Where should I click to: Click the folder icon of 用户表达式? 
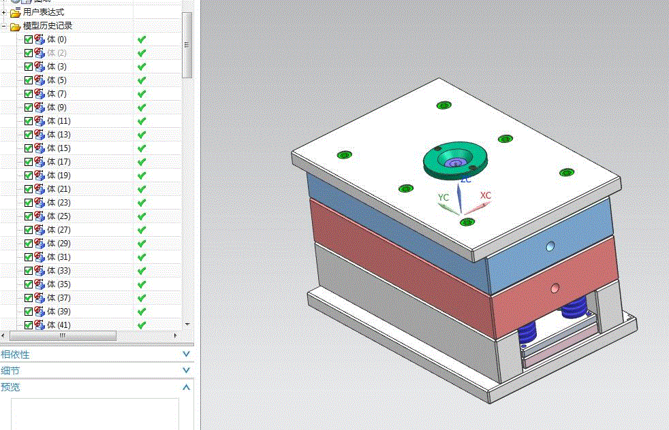(16, 12)
